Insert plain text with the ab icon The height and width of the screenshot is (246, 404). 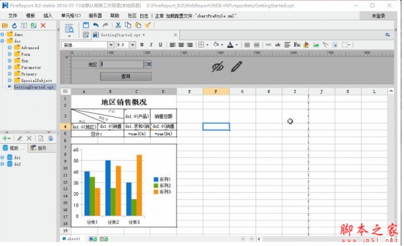(277, 45)
